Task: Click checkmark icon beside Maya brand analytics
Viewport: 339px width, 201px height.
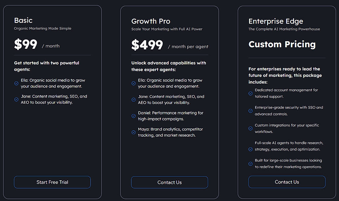Action: [133, 132]
